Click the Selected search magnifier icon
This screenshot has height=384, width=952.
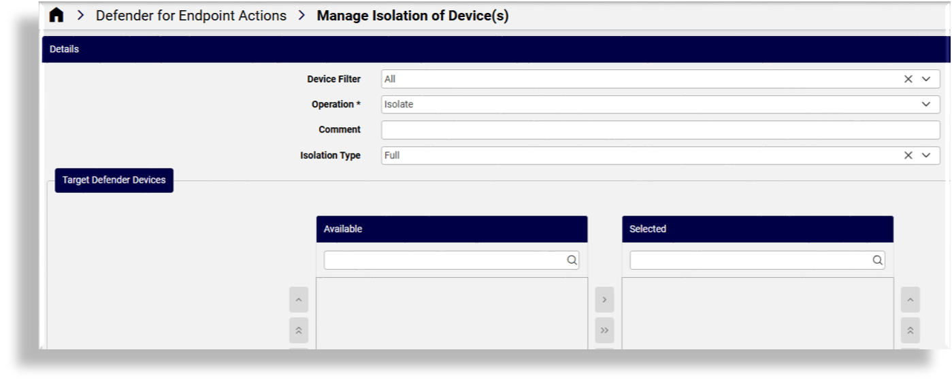point(878,260)
